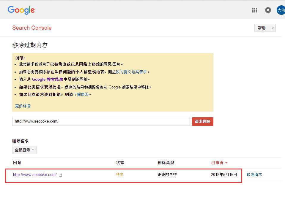The width and height of the screenshot is (285, 200).
Task: Click the Google 搜索结果 link
Action: pos(48,79)
